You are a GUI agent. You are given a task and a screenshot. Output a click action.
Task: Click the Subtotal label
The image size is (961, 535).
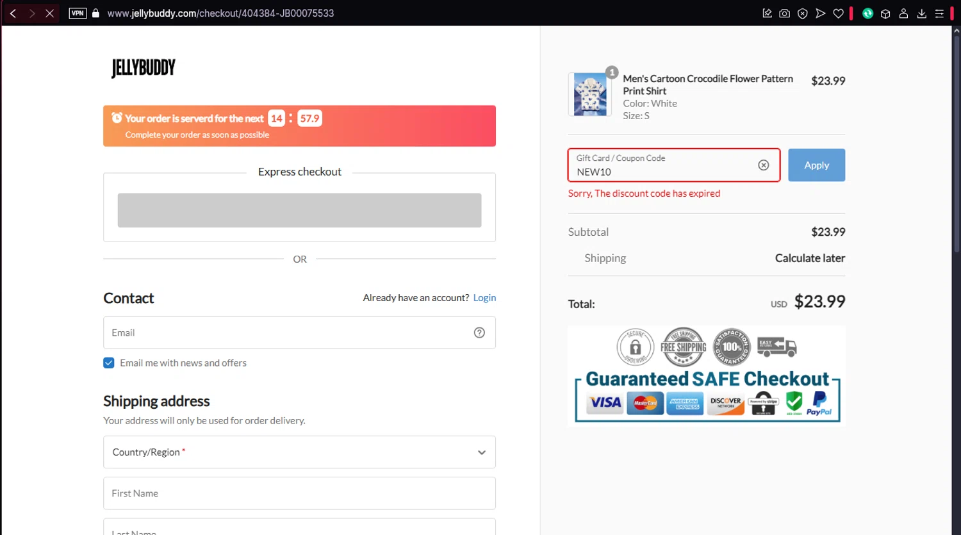pyautogui.click(x=588, y=232)
